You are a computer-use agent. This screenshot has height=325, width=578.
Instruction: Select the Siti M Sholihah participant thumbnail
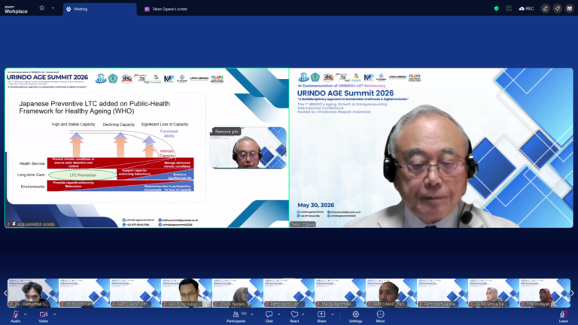(84, 293)
